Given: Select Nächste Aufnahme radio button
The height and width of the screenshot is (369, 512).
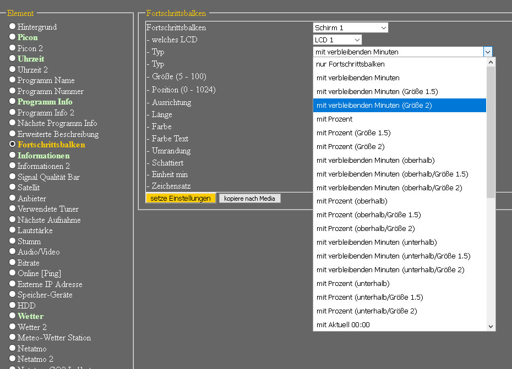Looking at the screenshot, I should pos(13,219).
